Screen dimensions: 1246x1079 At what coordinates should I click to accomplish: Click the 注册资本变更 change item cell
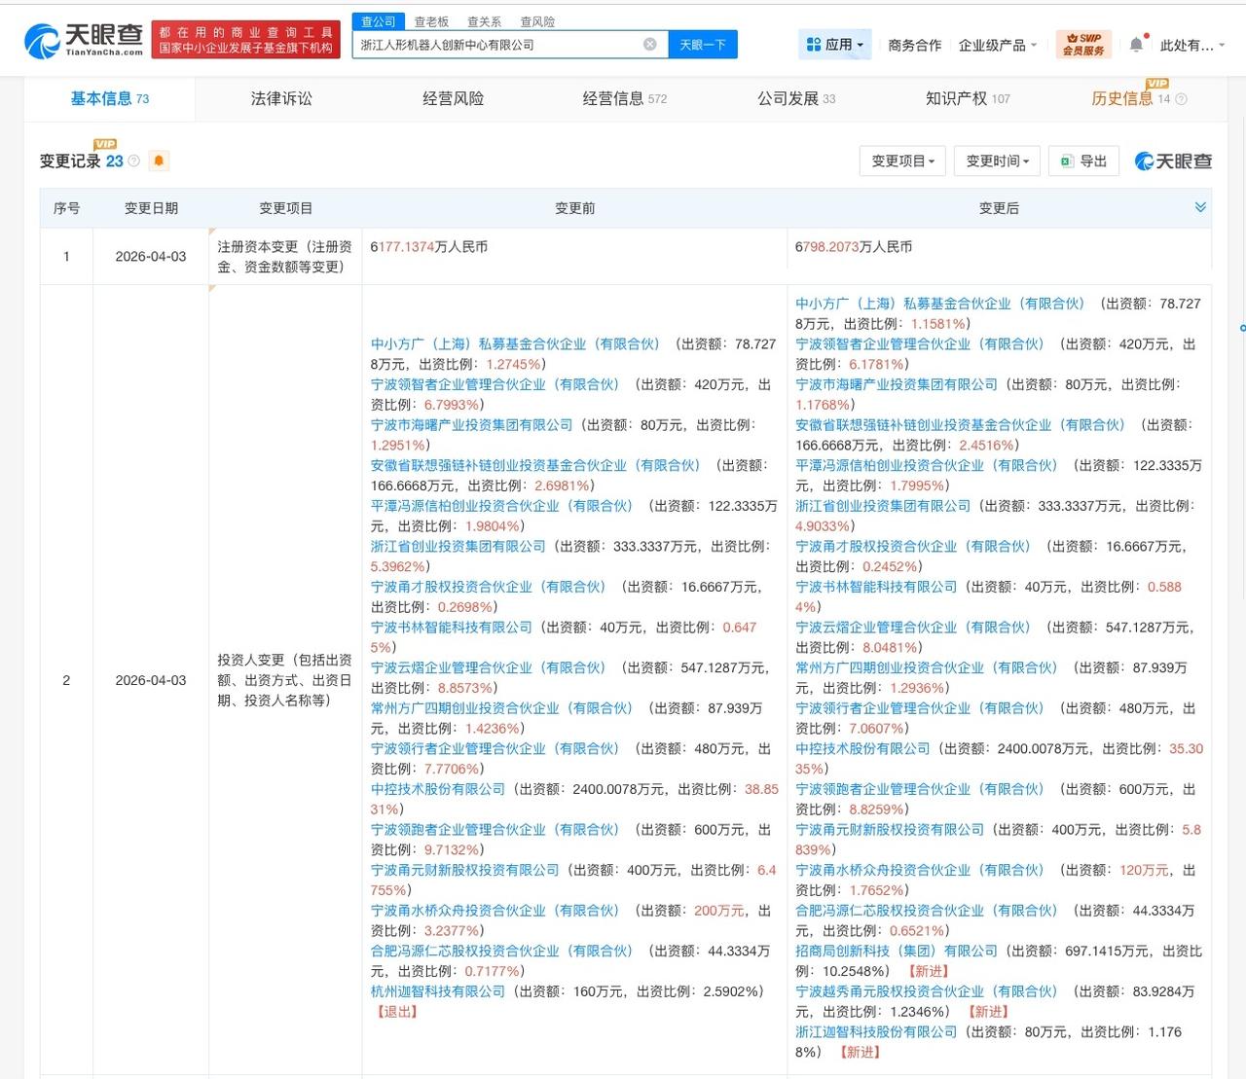pos(285,257)
